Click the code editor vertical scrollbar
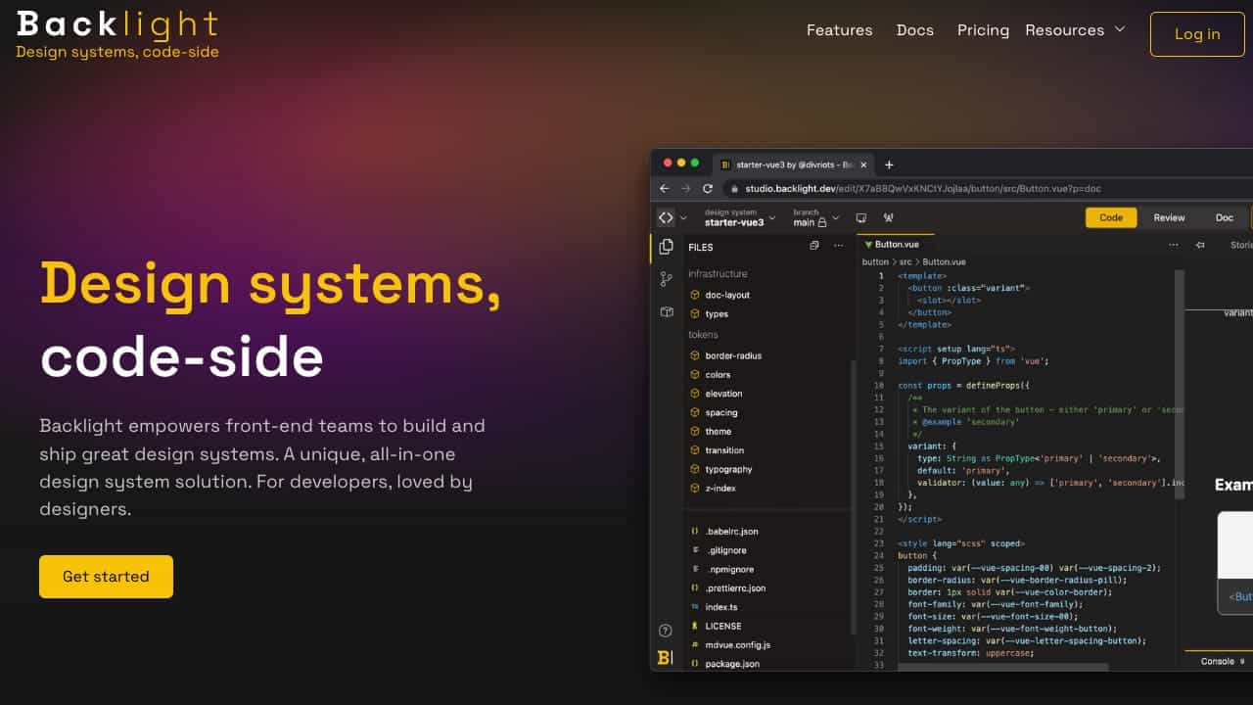Viewport: 1253px width, 705px height. [1181, 385]
